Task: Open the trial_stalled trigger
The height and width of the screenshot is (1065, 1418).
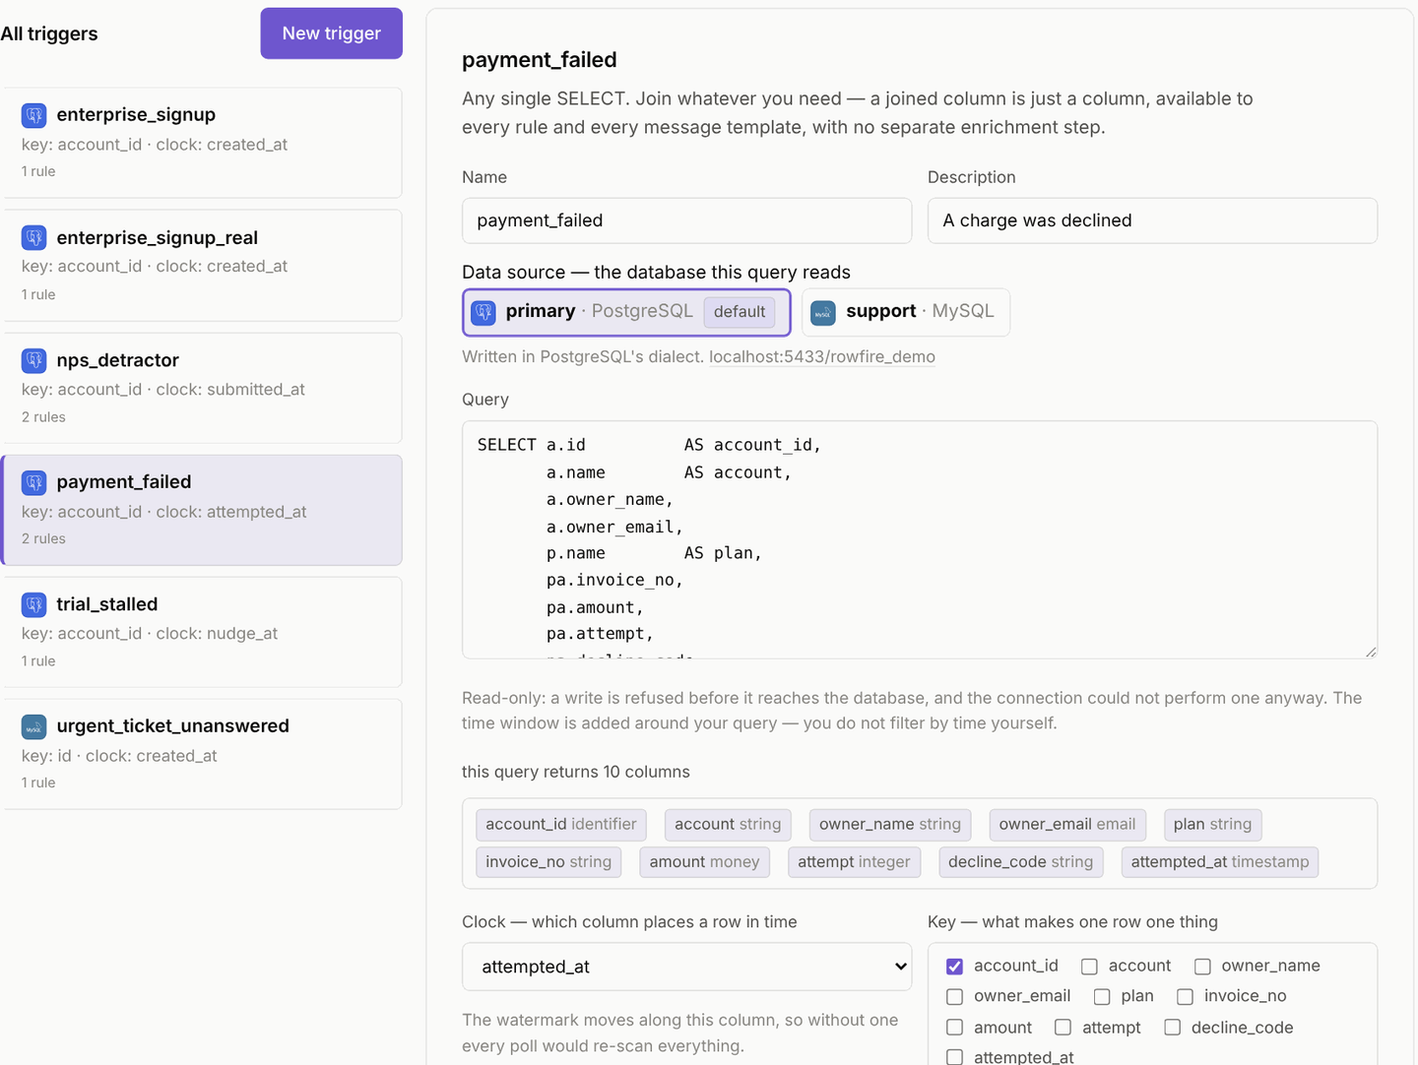Action: pos(203,632)
